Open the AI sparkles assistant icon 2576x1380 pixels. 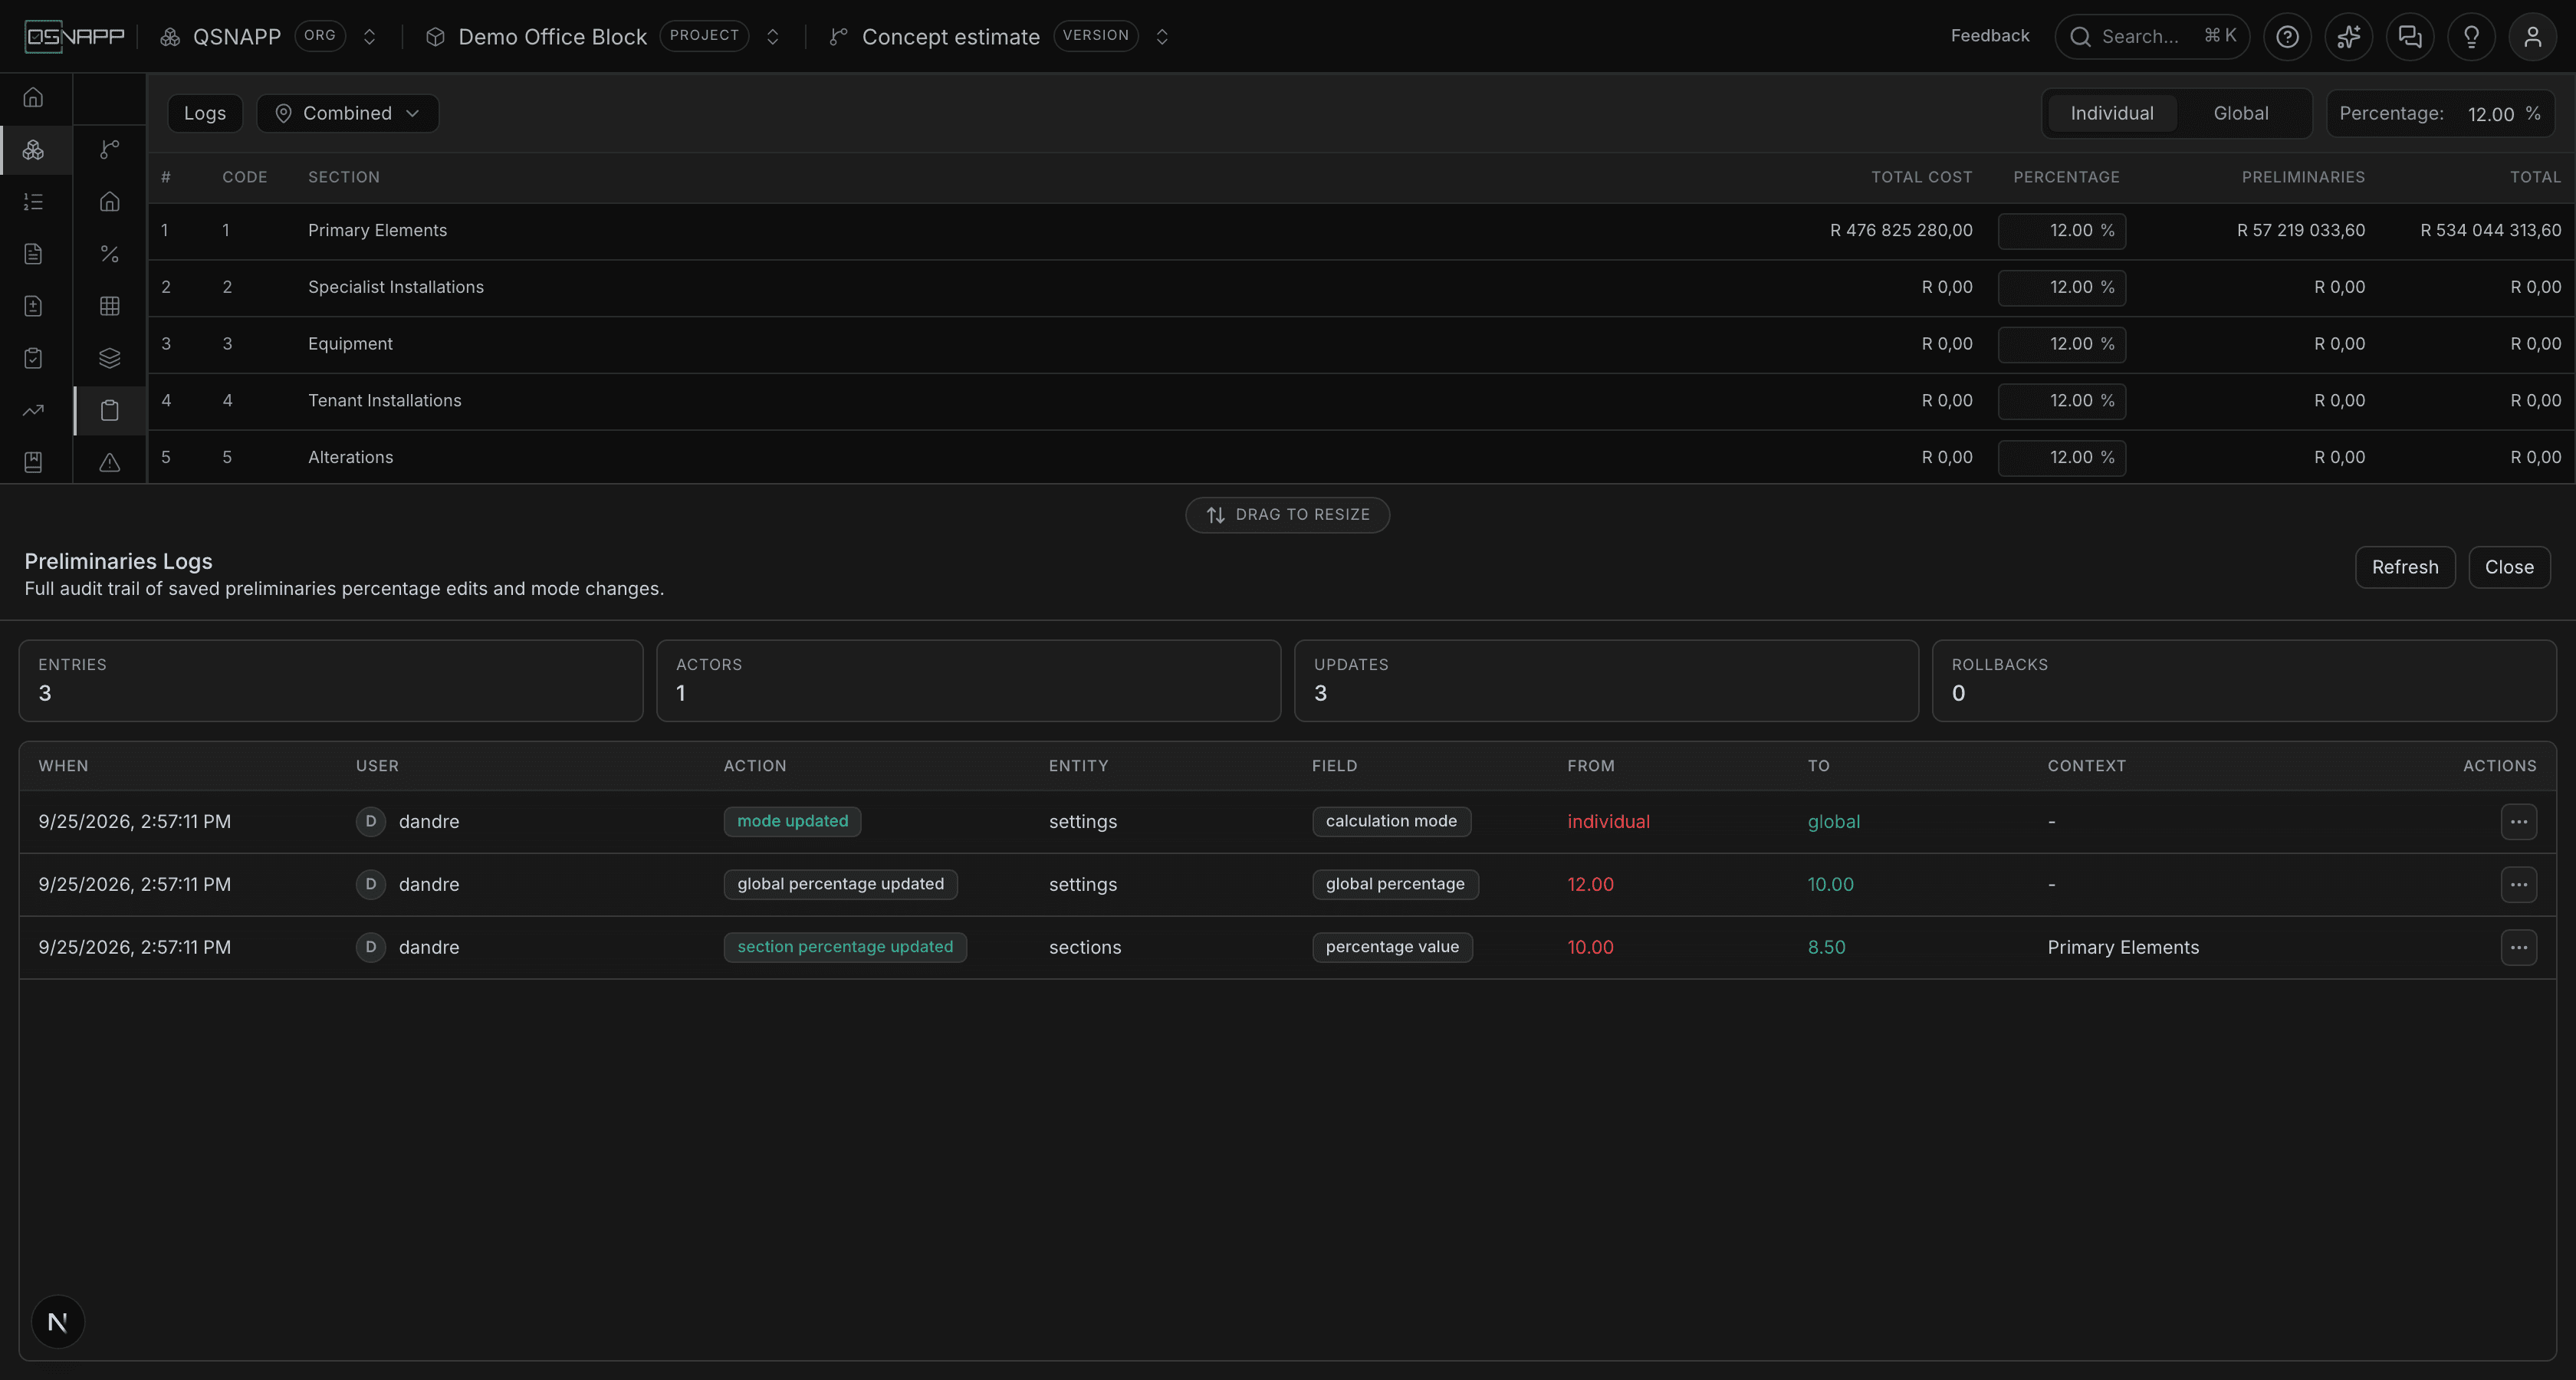[x=2348, y=37]
